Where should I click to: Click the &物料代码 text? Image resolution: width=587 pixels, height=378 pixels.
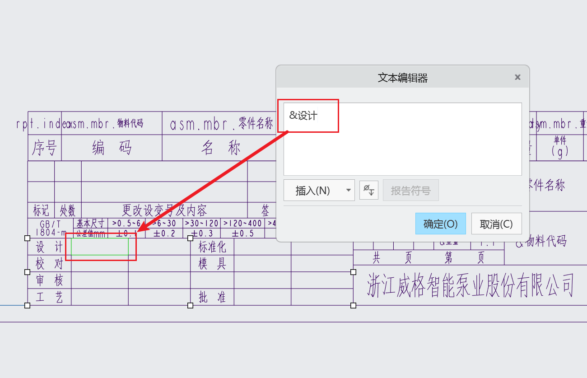pyautogui.click(x=541, y=242)
